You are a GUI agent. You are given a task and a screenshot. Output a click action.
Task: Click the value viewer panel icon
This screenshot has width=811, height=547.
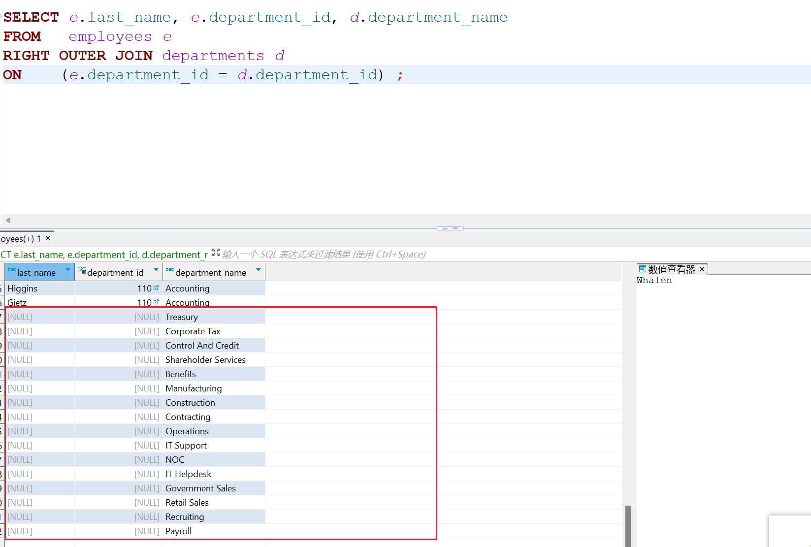coord(642,269)
